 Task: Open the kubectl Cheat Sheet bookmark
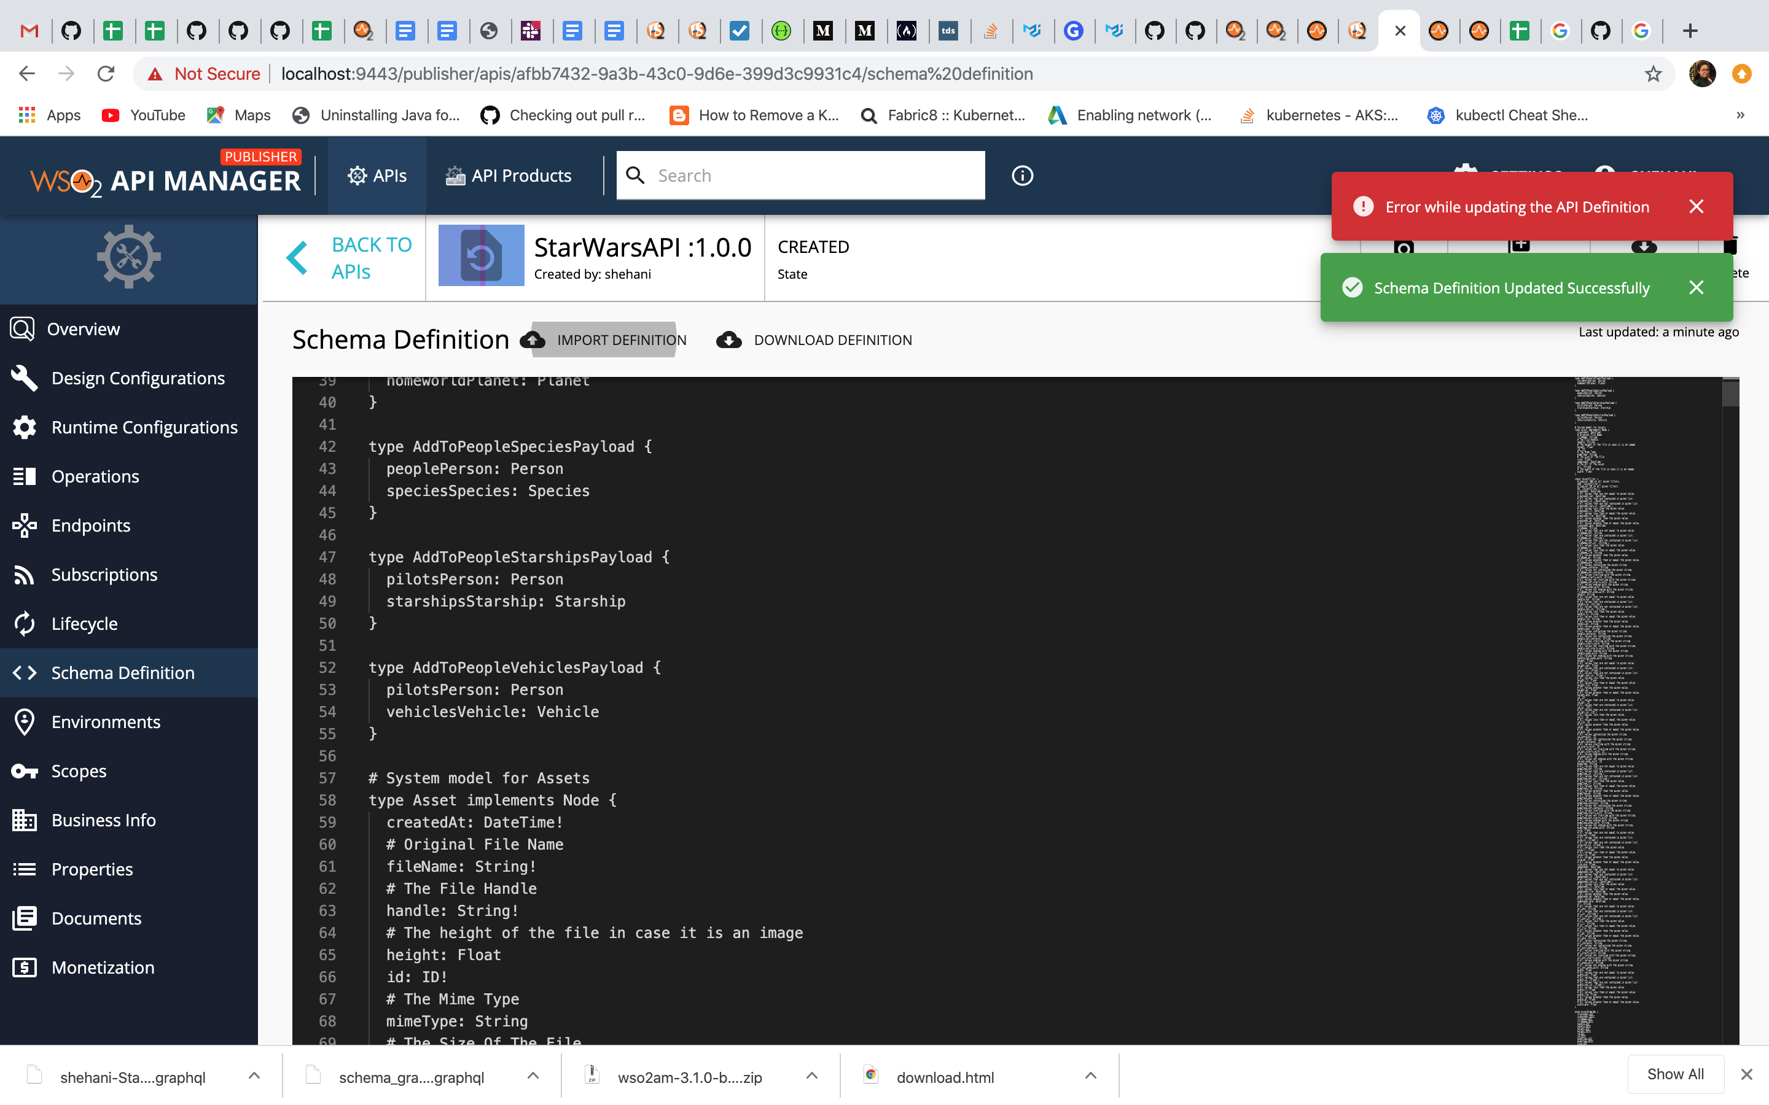(x=1509, y=115)
